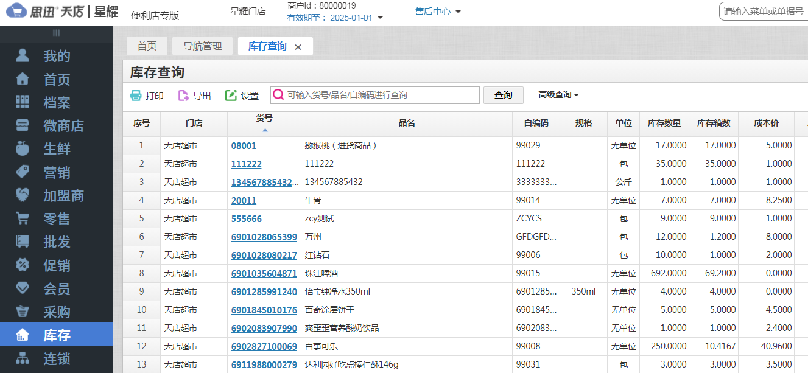The height and width of the screenshot is (373, 808).
Task: Open item link 555666
Action: click(247, 218)
